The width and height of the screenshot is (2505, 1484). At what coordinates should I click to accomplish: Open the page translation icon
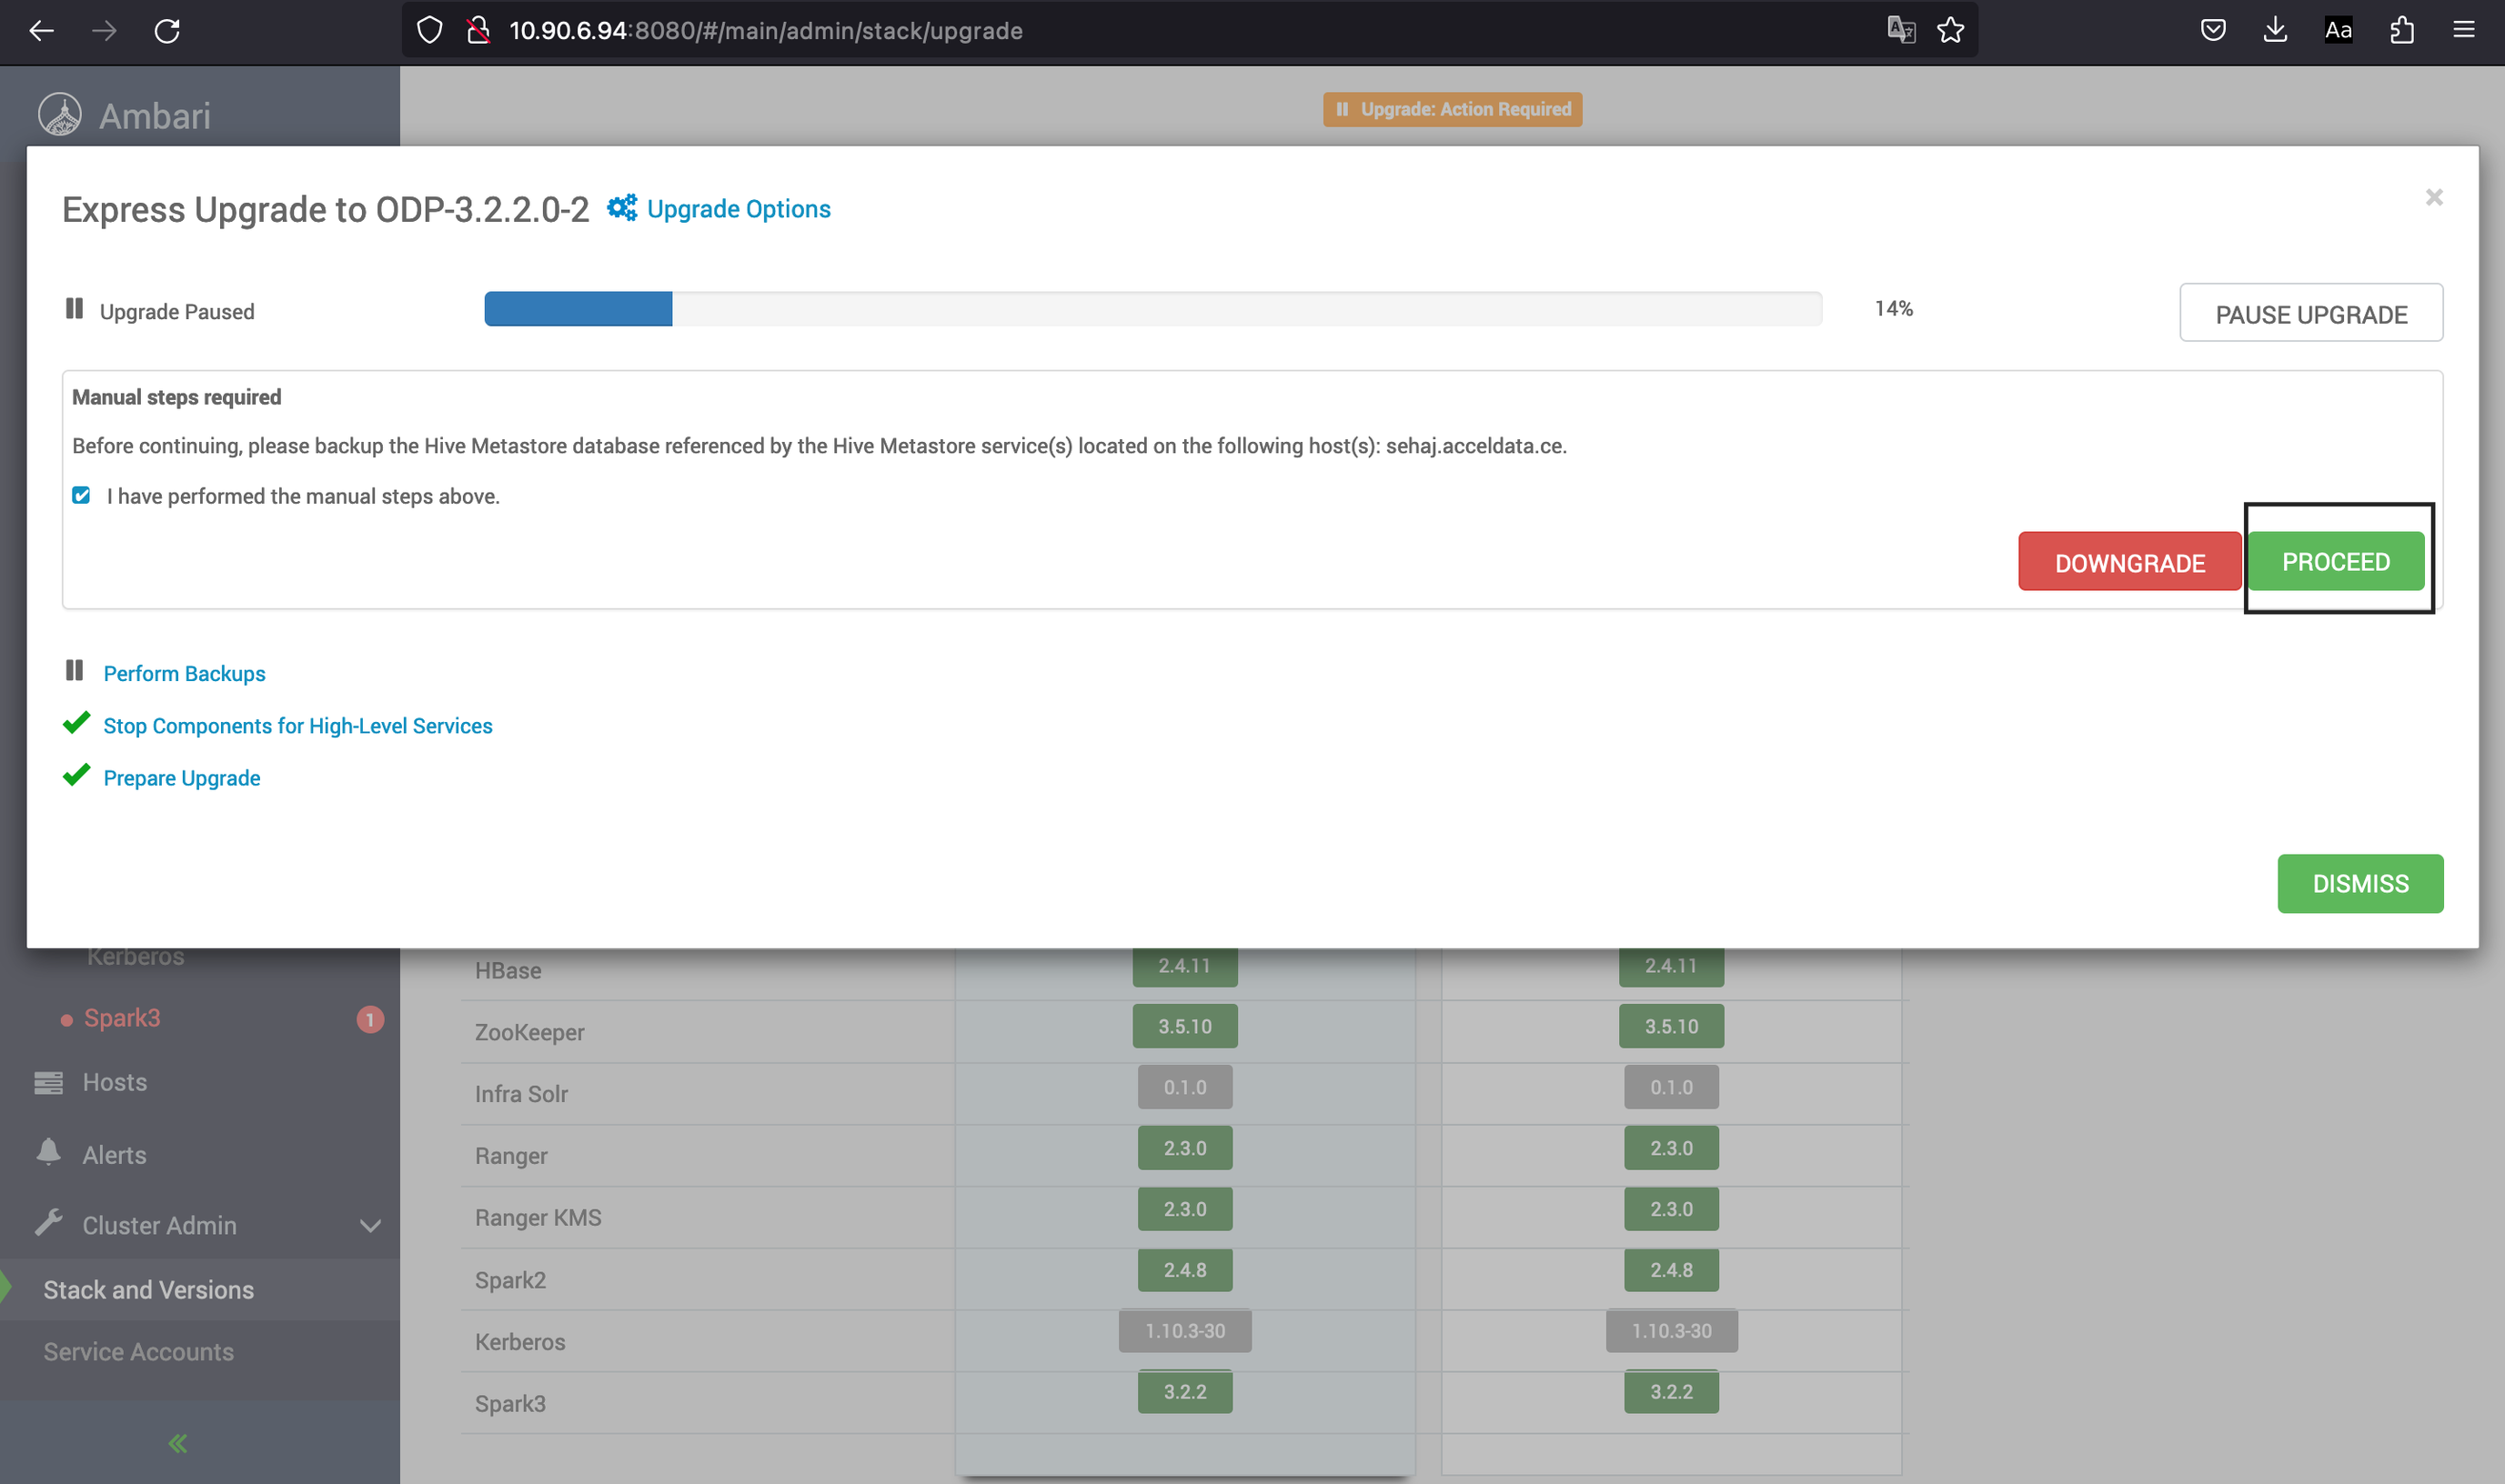(x=1901, y=30)
